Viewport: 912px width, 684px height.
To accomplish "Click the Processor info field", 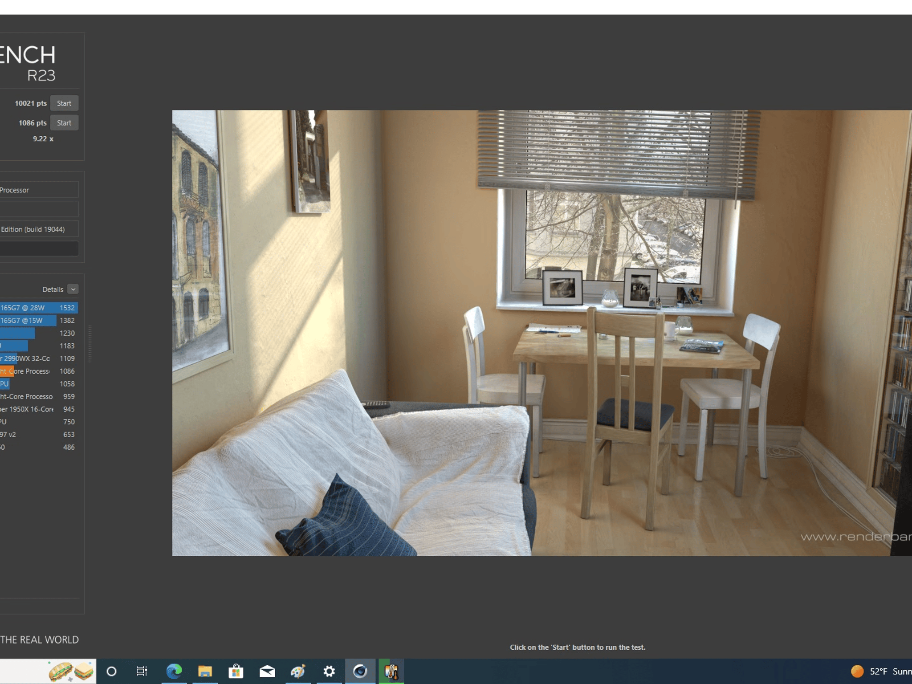I will [39, 190].
